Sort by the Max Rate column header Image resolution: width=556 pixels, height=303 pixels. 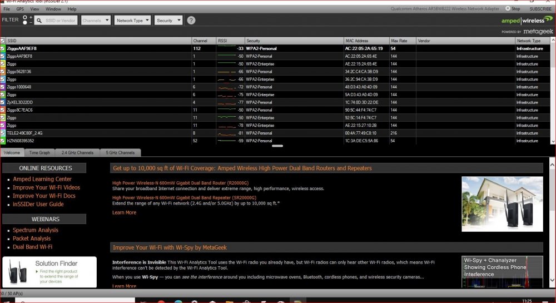pos(403,41)
